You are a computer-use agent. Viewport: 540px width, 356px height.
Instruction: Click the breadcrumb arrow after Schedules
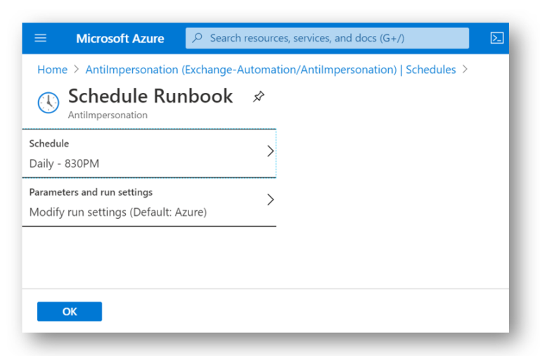(465, 69)
